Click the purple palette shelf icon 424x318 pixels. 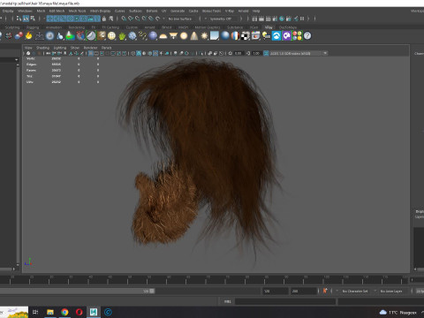pos(286,36)
